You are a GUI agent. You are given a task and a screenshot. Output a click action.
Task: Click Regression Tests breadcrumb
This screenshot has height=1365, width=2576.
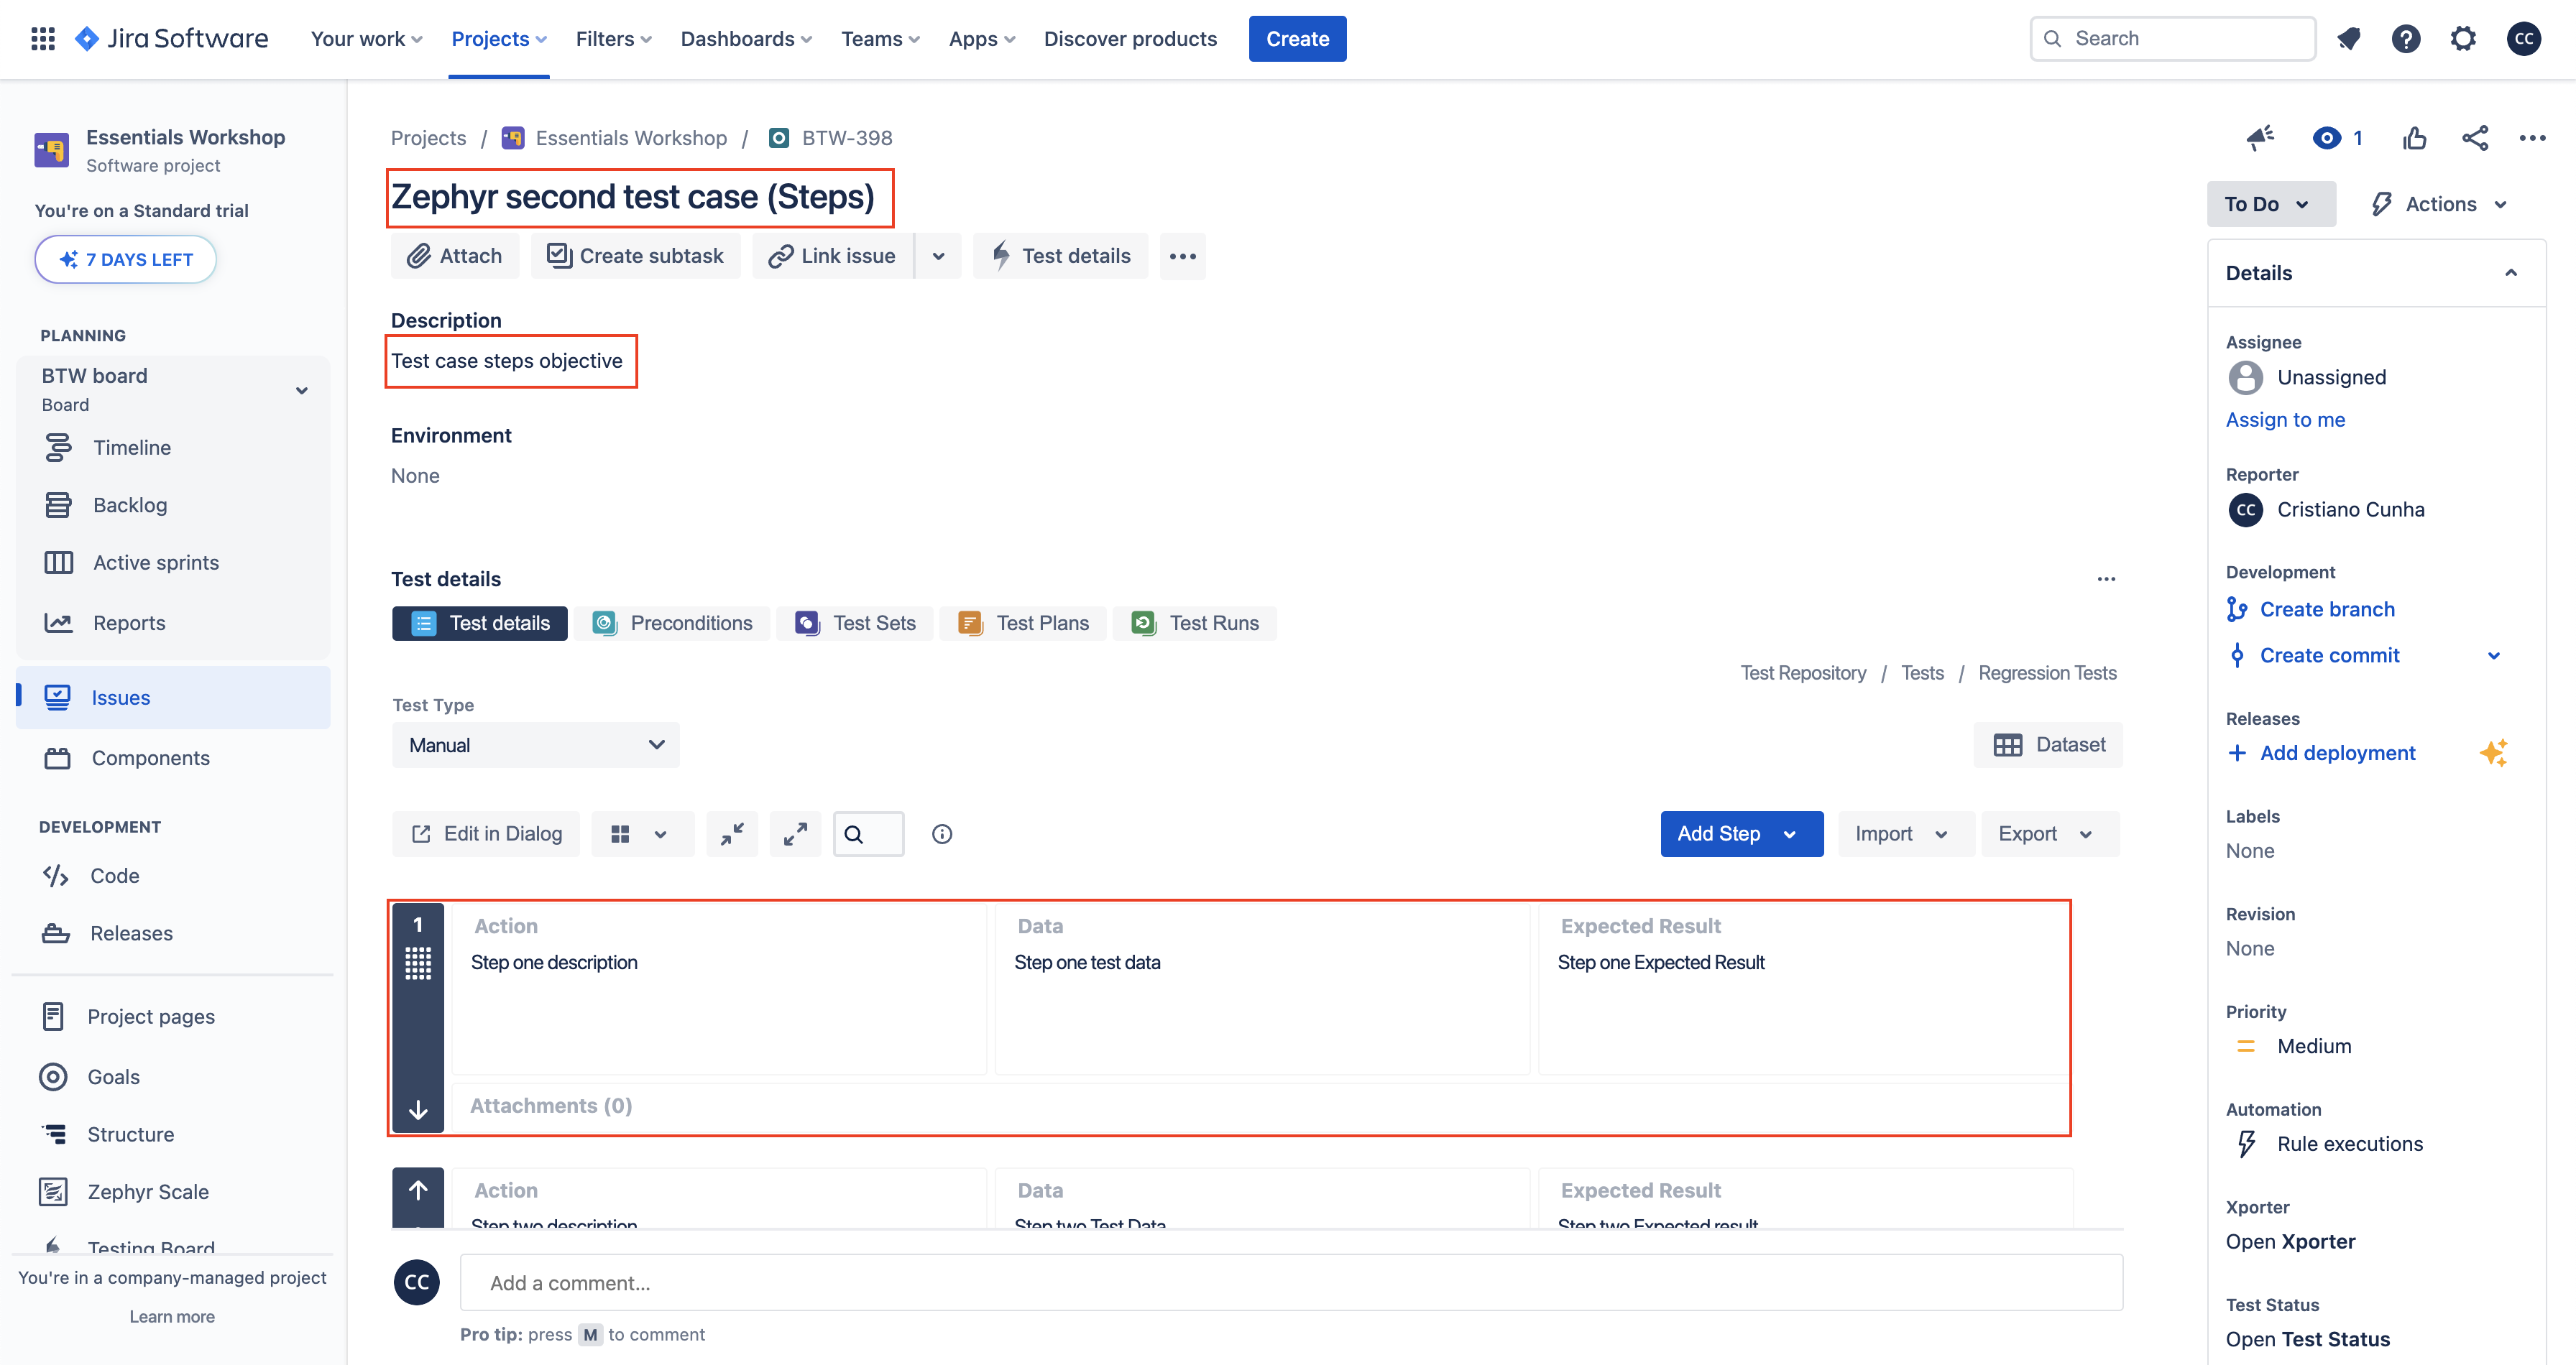tap(2047, 673)
